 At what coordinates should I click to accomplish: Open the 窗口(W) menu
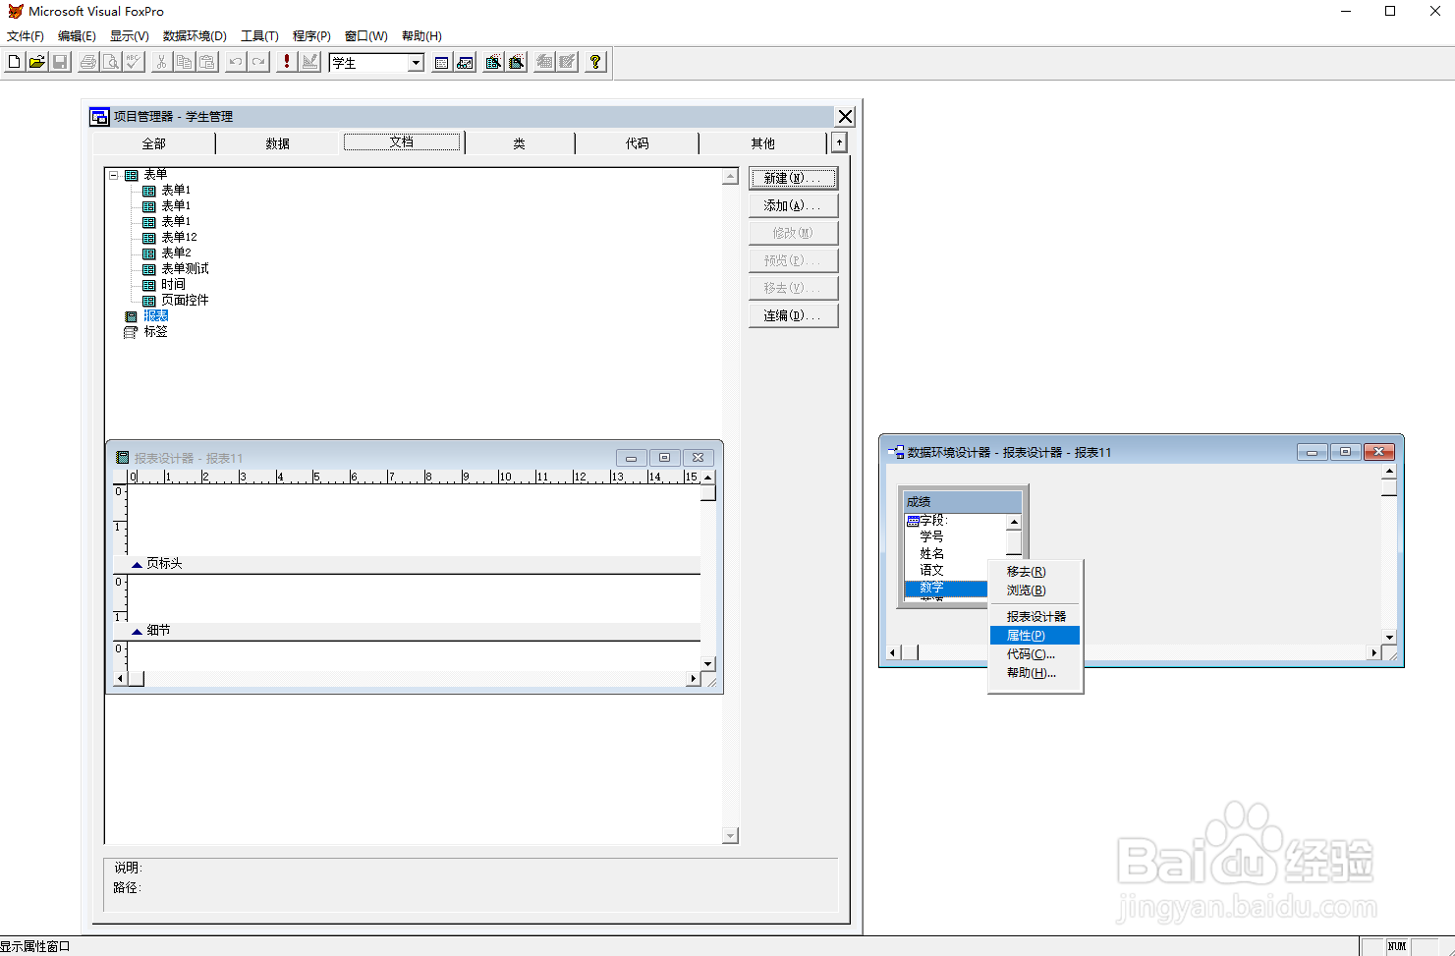click(x=366, y=35)
